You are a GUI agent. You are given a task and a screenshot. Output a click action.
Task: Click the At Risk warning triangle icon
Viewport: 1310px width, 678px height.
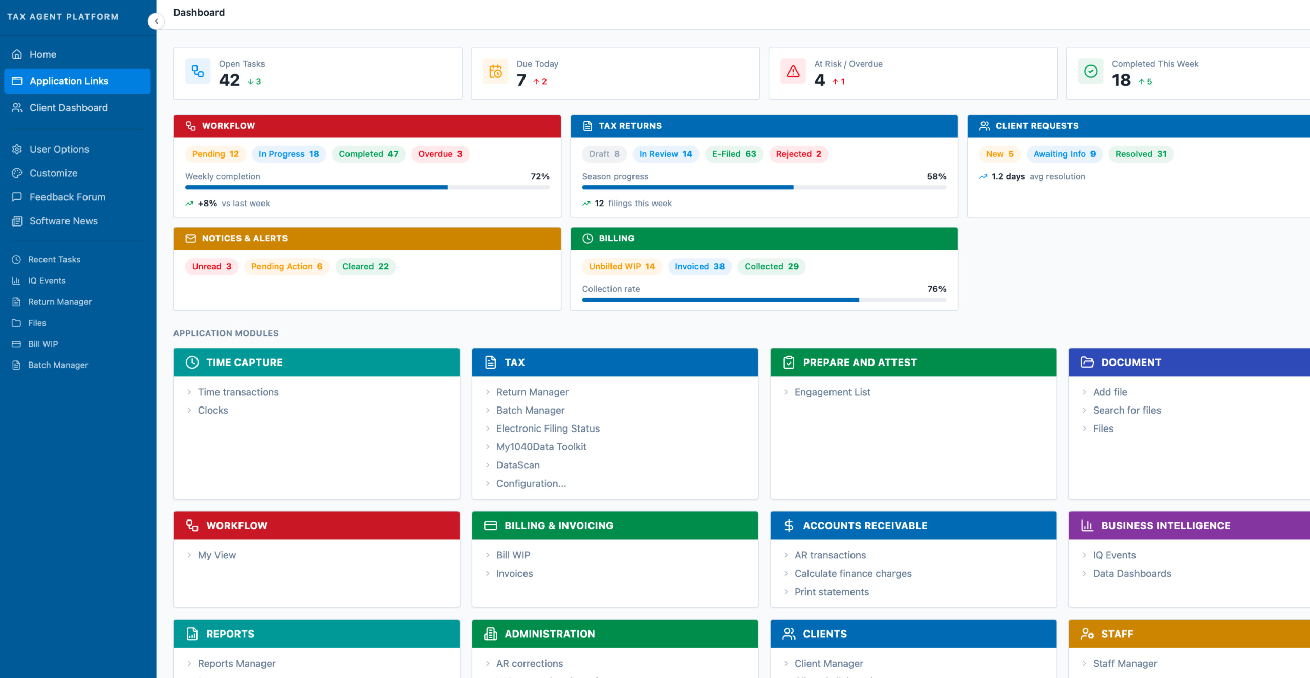793,71
